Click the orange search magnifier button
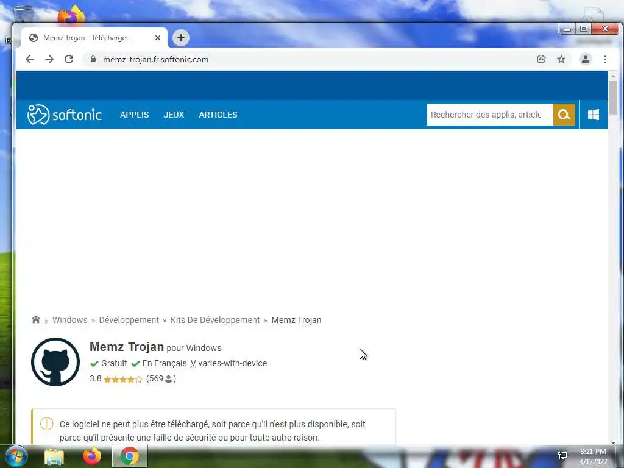Viewport: 624px width, 468px height. pyautogui.click(x=564, y=115)
